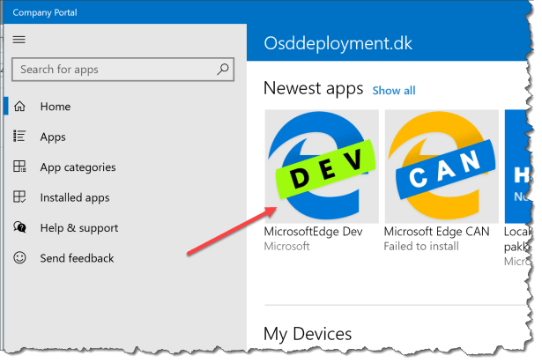The width and height of the screenshot is (542, 363).
Task: Click Show all newest apps link
Action: click(394, 91)
